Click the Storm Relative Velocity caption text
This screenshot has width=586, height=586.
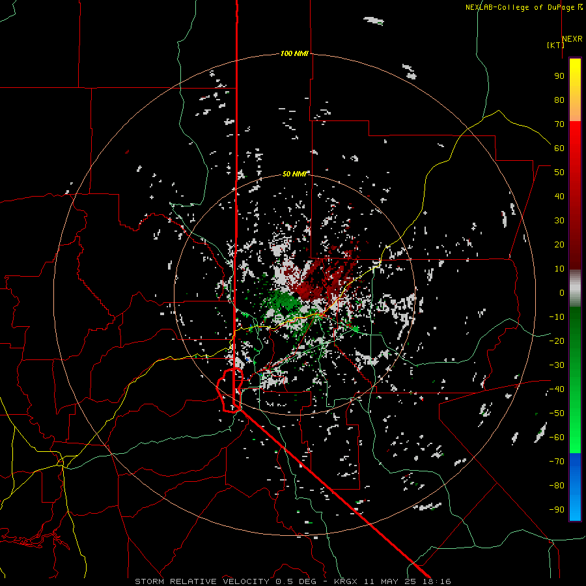292,581
